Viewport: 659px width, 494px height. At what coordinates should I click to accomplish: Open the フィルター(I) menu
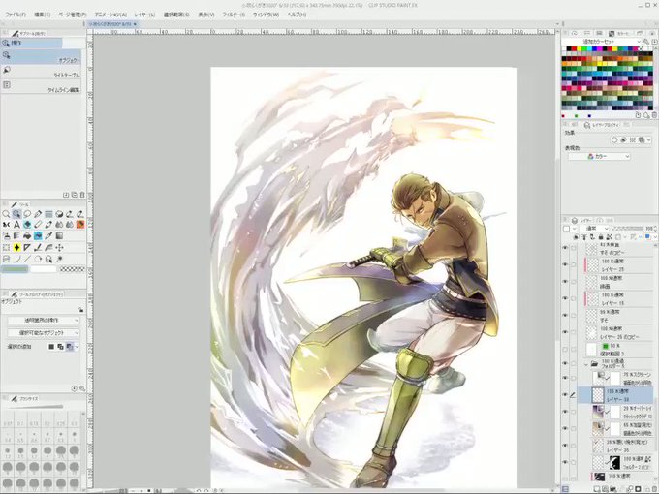[234, 15]
